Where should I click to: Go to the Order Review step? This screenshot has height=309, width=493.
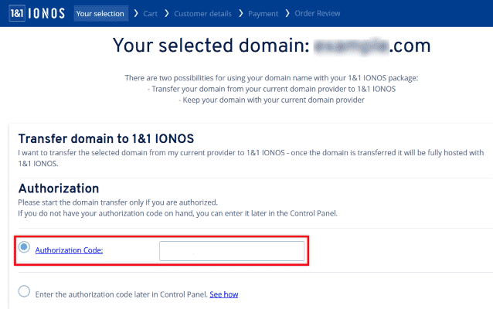(x=318, y=13)
